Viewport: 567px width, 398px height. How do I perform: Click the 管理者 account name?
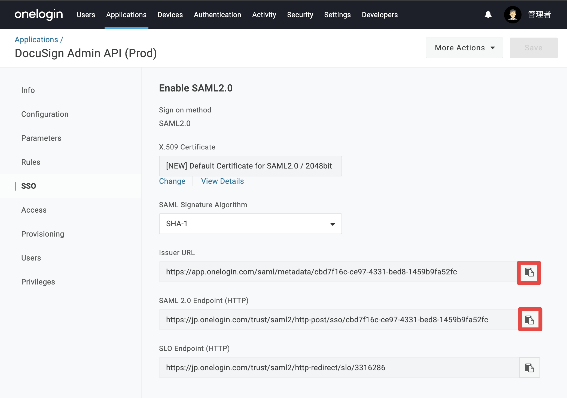[539, 14]
